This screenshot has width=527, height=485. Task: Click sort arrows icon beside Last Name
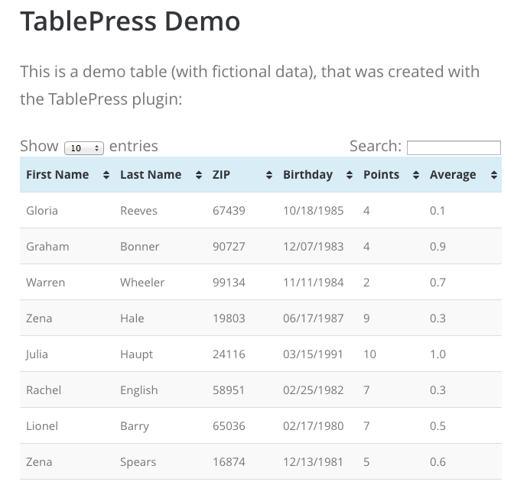tap(199, 175)
